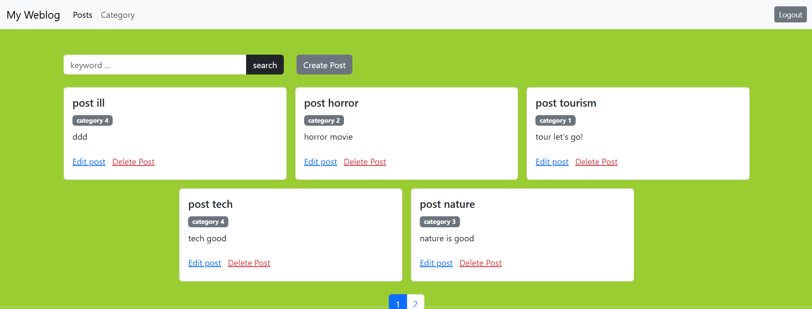Delete the 'post nature' post
The width and height of the screenshot is (812, 309).
click(x=480, y=263)
